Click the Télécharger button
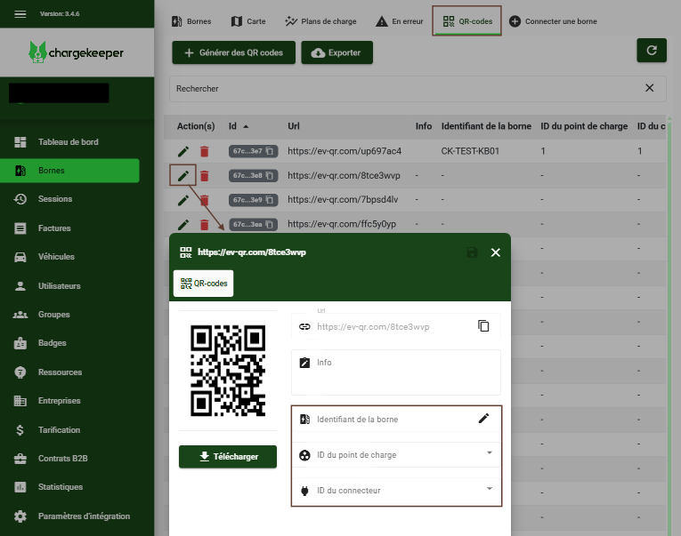681x536 pixels. 228,457
